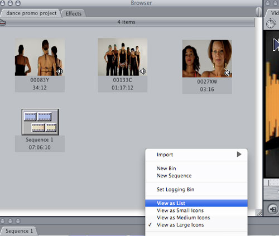279x236 pixels.
Task: Click the play arrow icon in Viewer
Action: 276,45
